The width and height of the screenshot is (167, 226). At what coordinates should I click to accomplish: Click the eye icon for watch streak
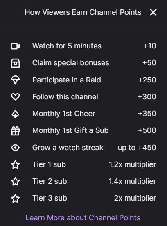point(15,148)
